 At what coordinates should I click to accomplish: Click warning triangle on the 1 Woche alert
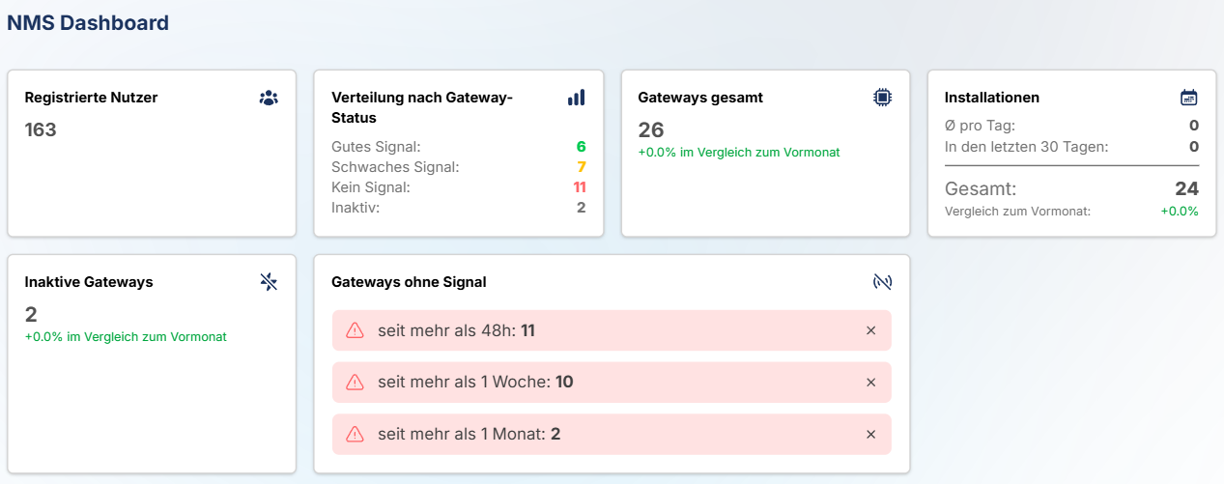click(x=355, y=383)
